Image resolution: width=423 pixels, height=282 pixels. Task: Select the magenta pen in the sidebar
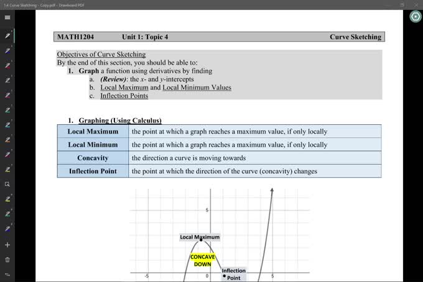click(x=7, y=95)
